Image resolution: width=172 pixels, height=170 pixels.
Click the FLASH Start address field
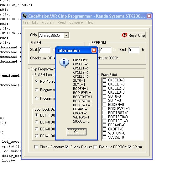44,50
